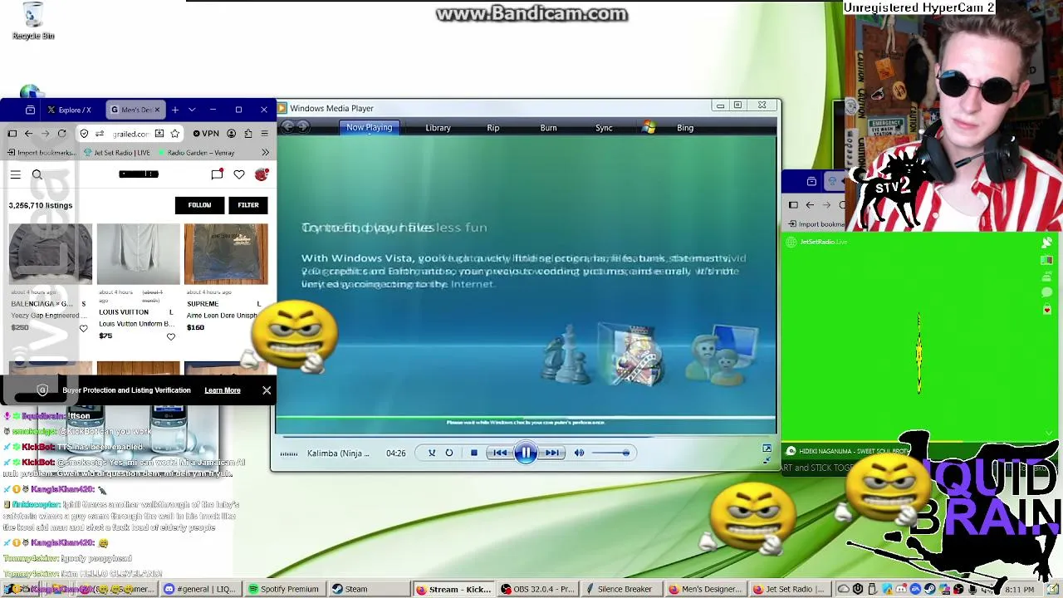The height and width of the screenshot is (598, 1063).
Task: Open the Grailed user avatar
Action: point(262,174)
